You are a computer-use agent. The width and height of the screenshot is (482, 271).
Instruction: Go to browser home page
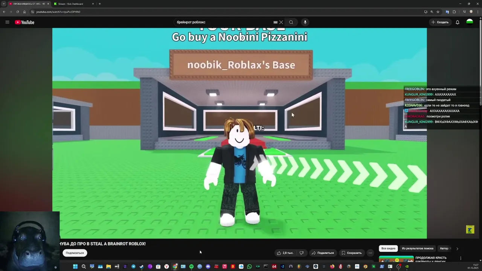(x=24, y=12)
